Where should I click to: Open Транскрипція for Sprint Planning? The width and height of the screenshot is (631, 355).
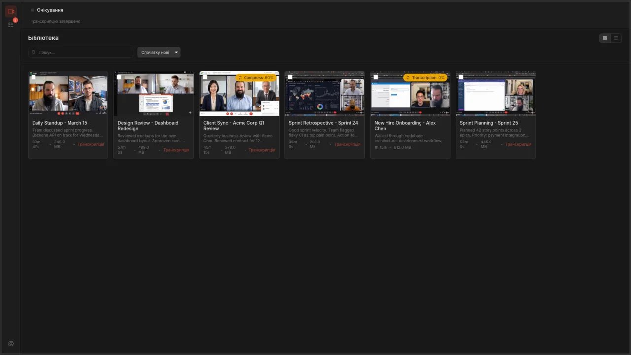[x=518, y=144]
